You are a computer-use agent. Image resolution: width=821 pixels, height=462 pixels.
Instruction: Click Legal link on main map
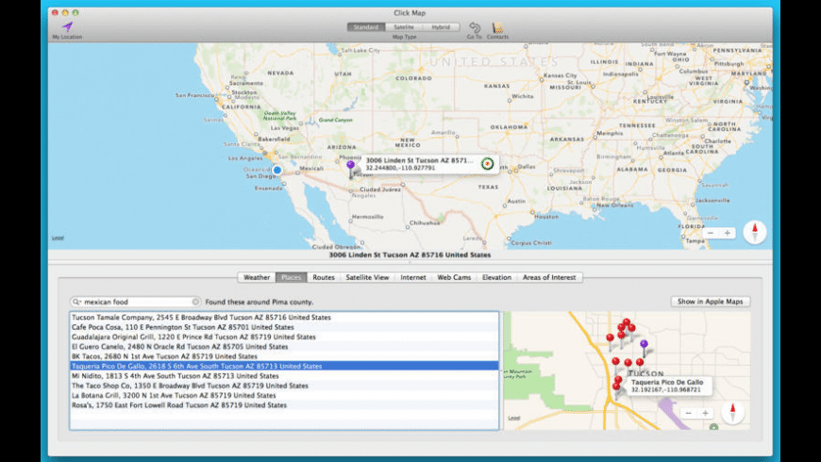pyautogui.click(x=58, y=238)
